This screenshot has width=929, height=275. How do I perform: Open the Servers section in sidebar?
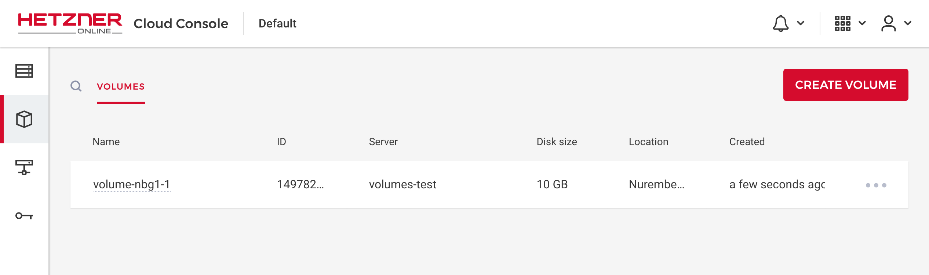point(24,71)
